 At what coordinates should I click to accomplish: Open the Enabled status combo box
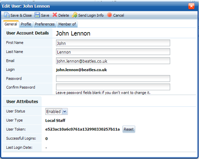click(x=57, y=112)
